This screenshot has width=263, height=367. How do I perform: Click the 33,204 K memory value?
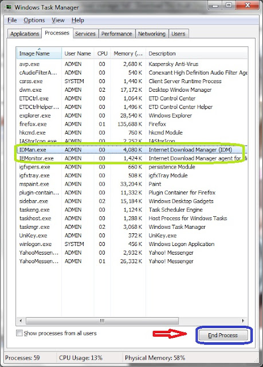click(131, 184)
